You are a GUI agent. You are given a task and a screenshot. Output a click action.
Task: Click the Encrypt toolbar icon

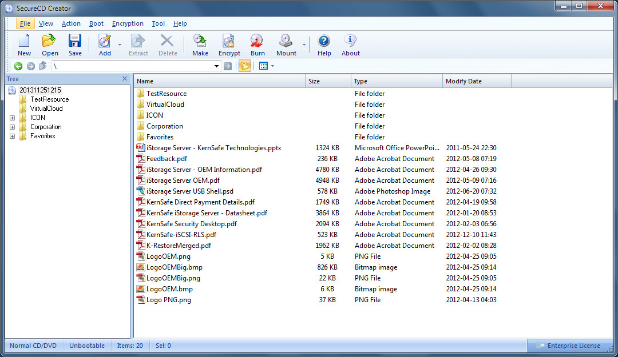point(228,41)
